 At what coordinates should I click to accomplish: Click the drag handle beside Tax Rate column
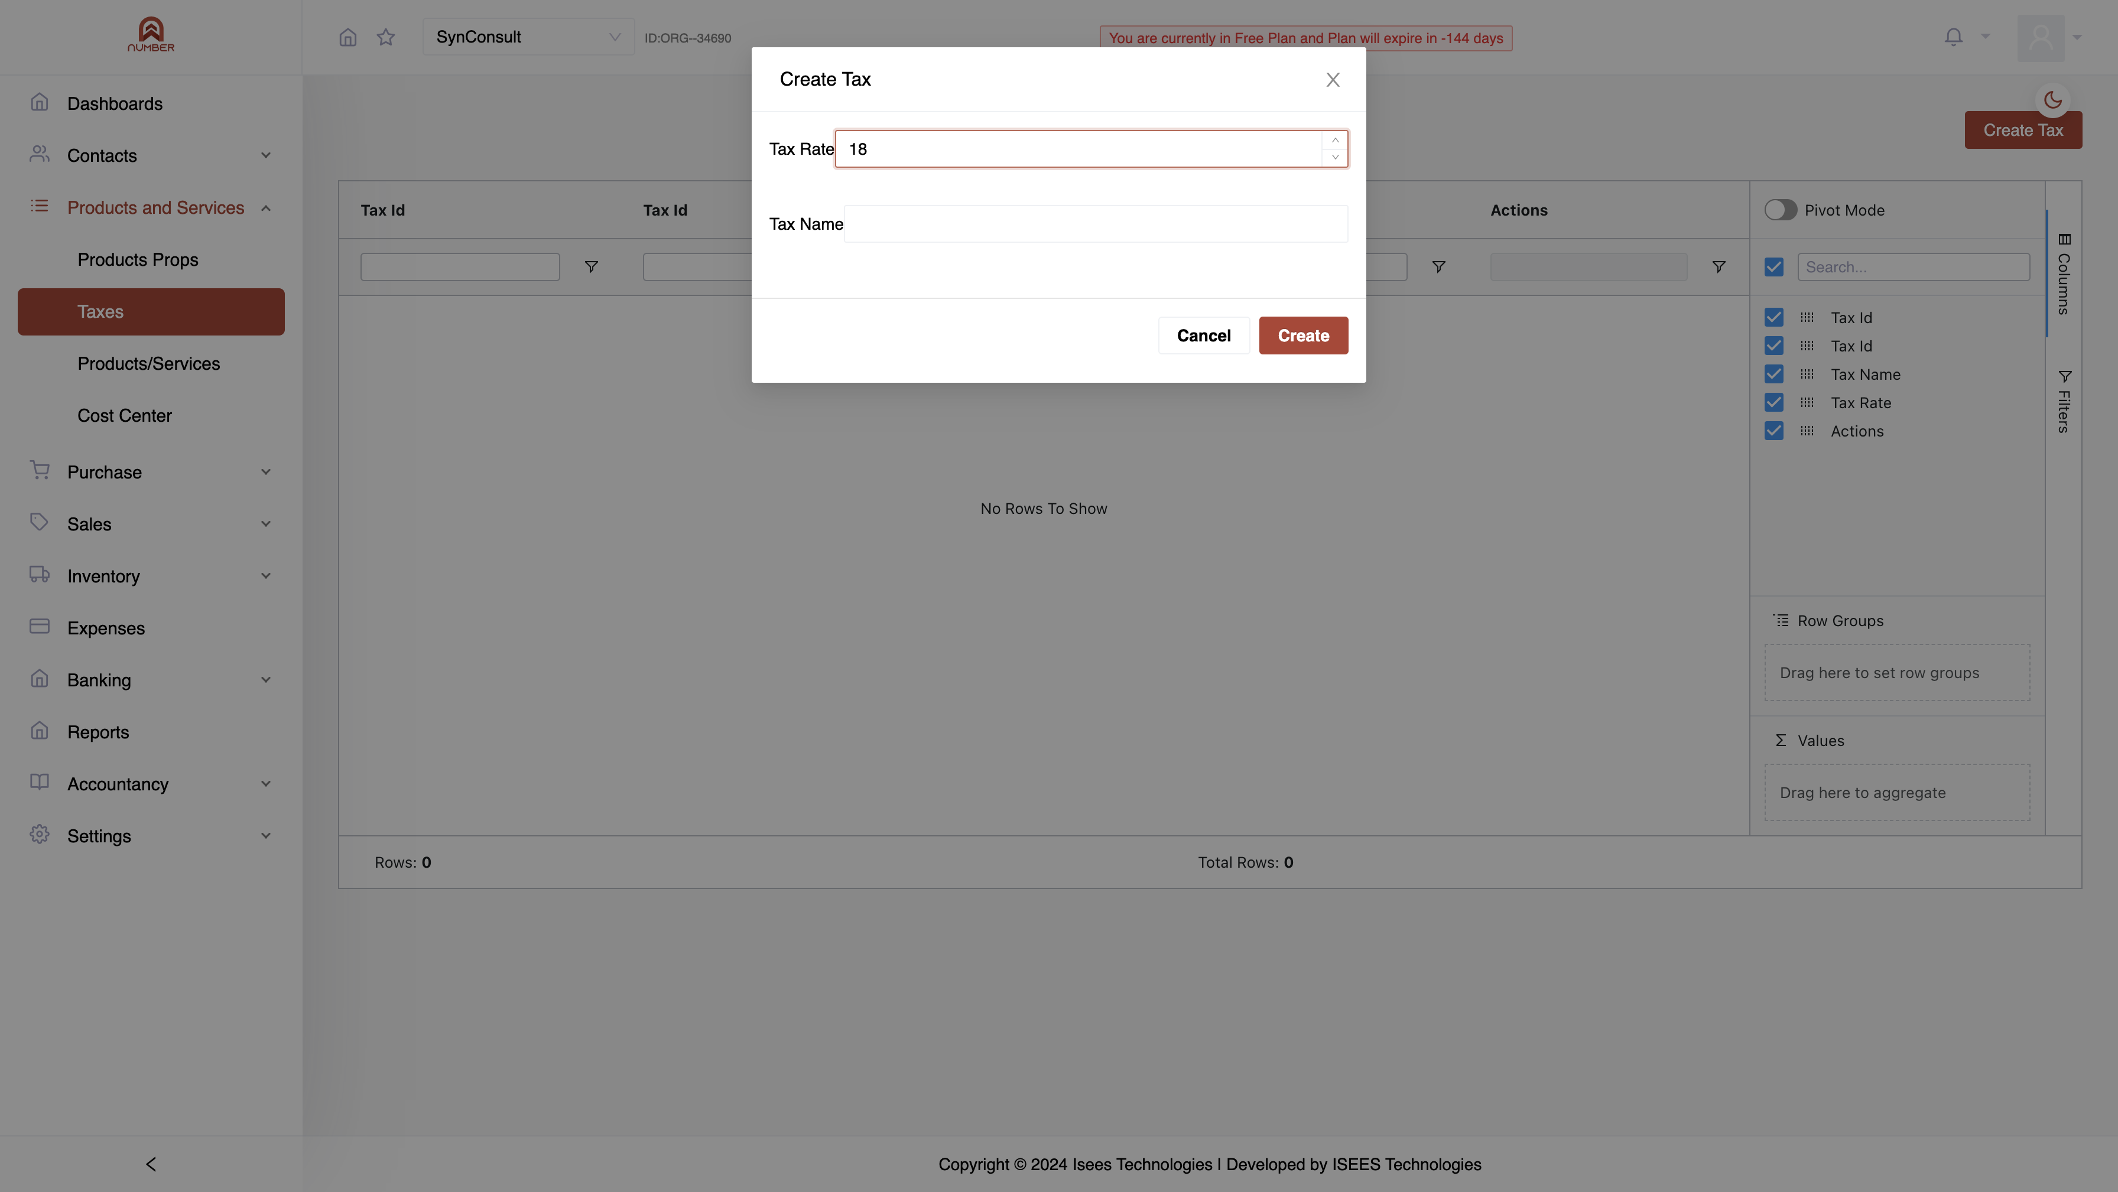(1807, 403)
